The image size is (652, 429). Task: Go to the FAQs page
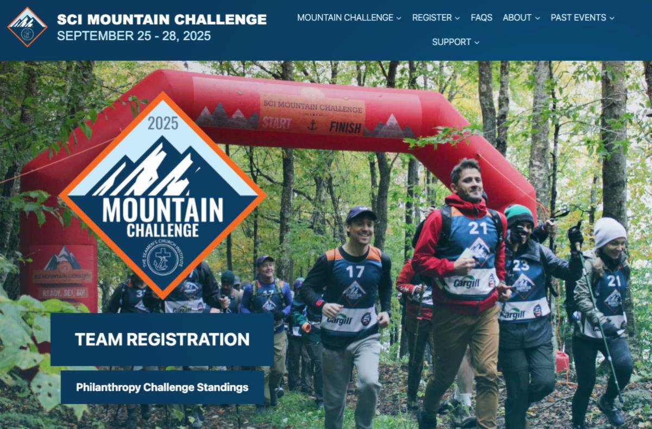coord(481,17)
